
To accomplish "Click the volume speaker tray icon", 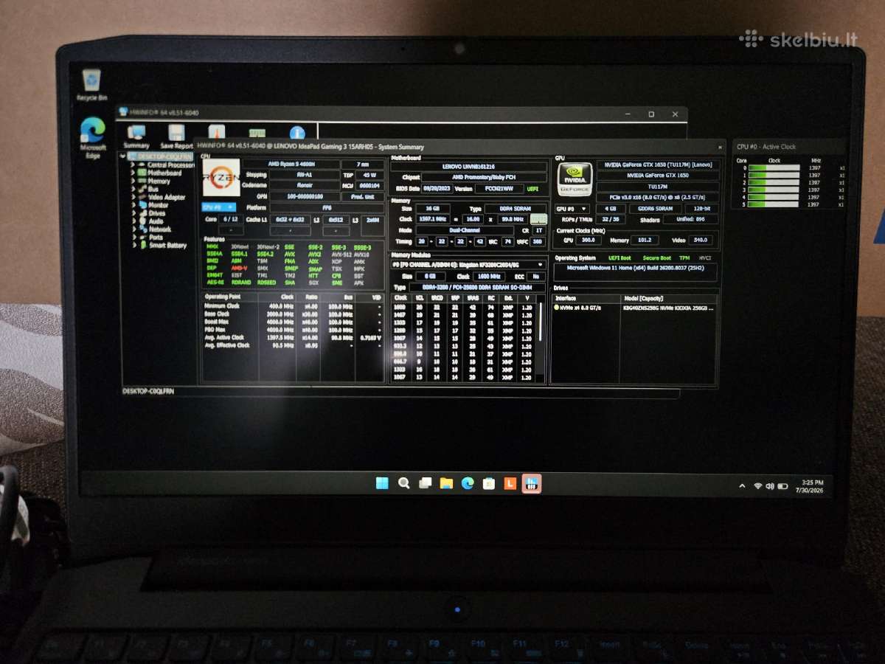I will pos(770,486).
